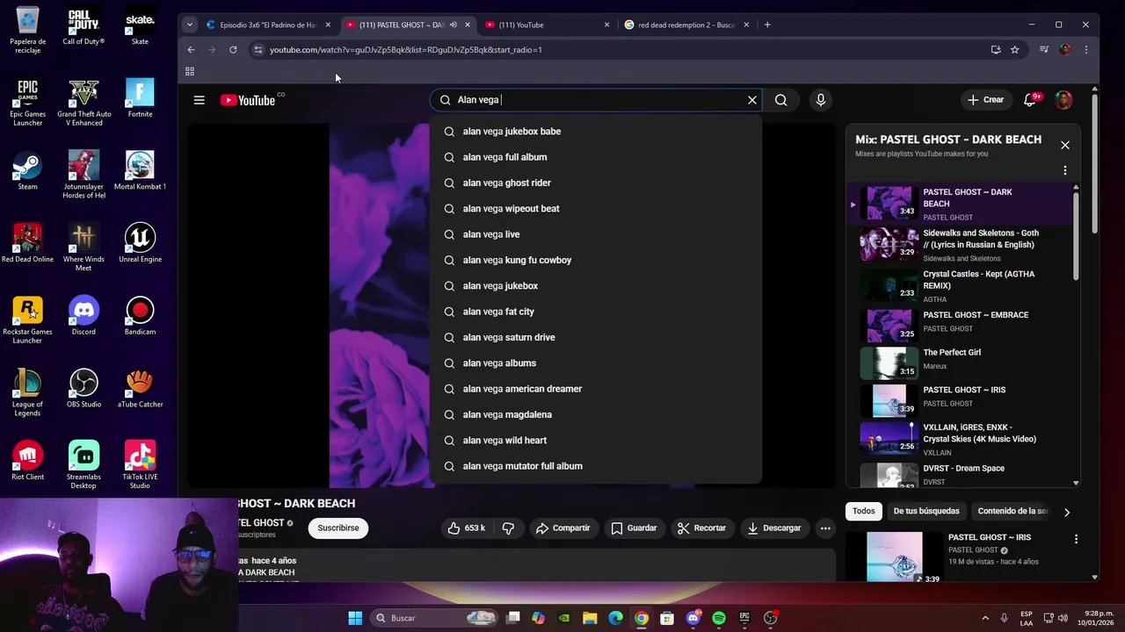This screenshot has height=632, width=1125.
Task: Download the video with Descargar
Action: click(774, 528)
